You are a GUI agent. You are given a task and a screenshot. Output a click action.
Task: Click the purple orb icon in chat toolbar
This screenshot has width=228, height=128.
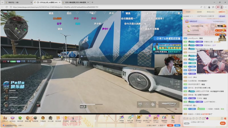pos(207,118)
